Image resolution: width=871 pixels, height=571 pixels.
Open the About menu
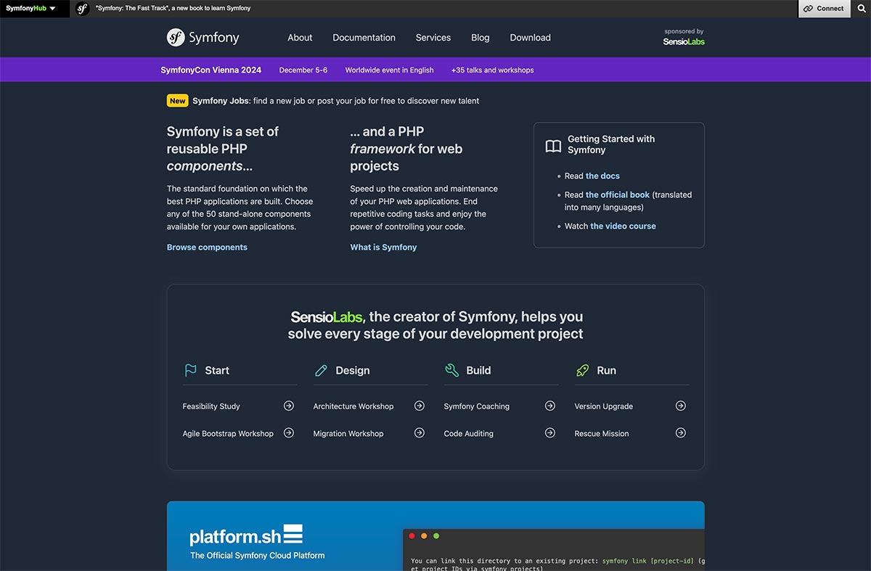click(300, 38)
